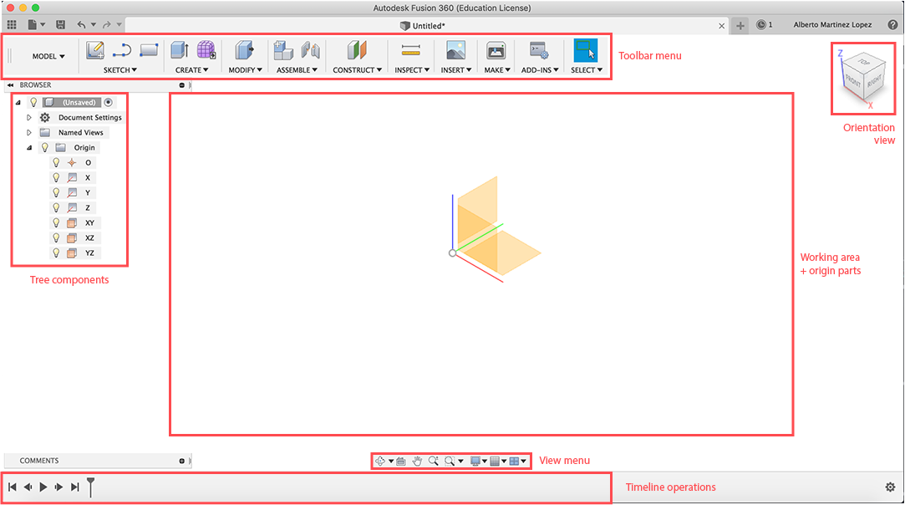Click the timeline position marker
The height and width of the screenshot is (505, 905).
pos(90,487)
